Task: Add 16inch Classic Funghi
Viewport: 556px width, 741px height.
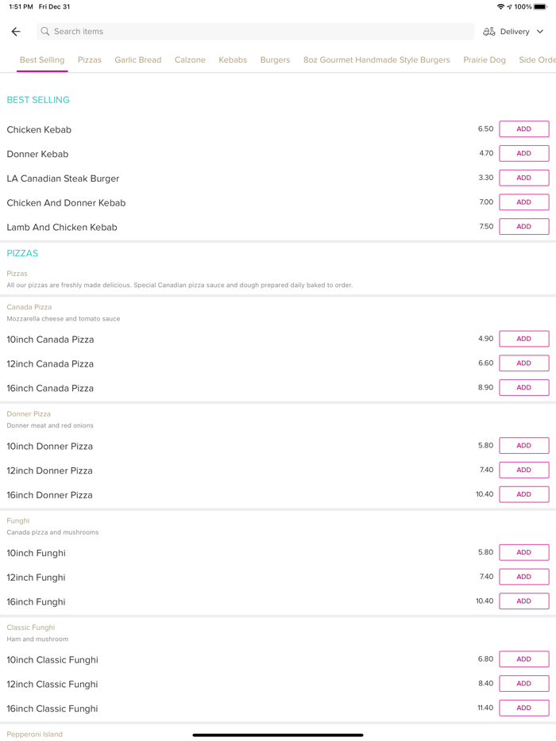Action: 523,708
